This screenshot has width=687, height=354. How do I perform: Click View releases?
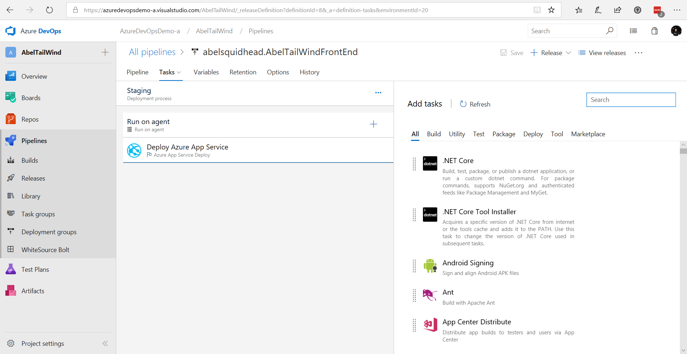(602, 53)
